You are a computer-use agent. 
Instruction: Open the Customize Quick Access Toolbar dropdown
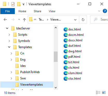point(23,4)
